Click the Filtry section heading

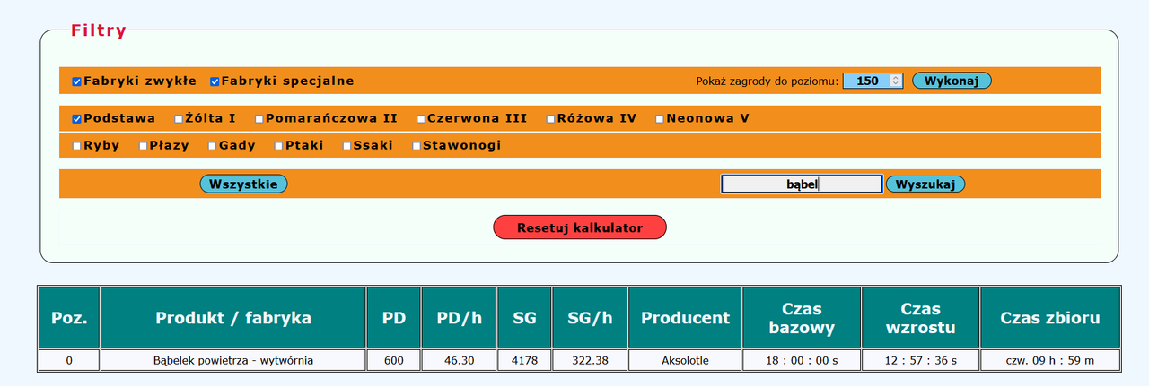coord(99,31)
